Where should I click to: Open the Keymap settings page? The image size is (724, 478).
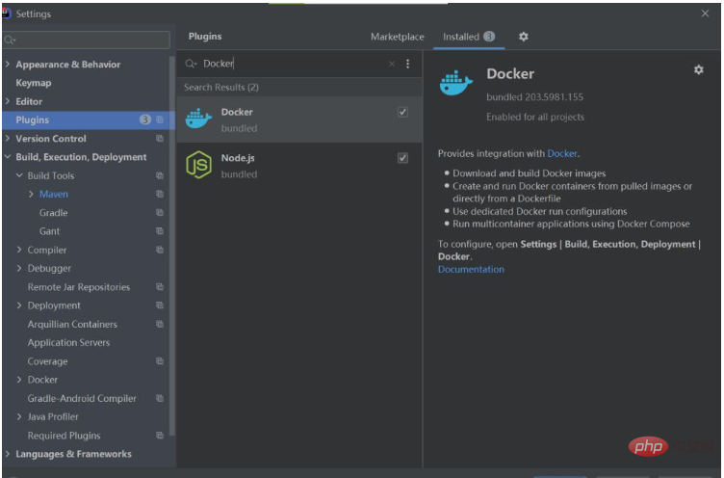tap(34, 83)
